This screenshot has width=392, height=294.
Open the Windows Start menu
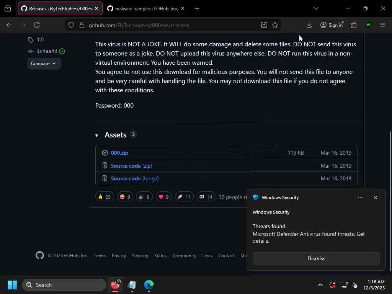pyautogui.click(x=12, y=285)
